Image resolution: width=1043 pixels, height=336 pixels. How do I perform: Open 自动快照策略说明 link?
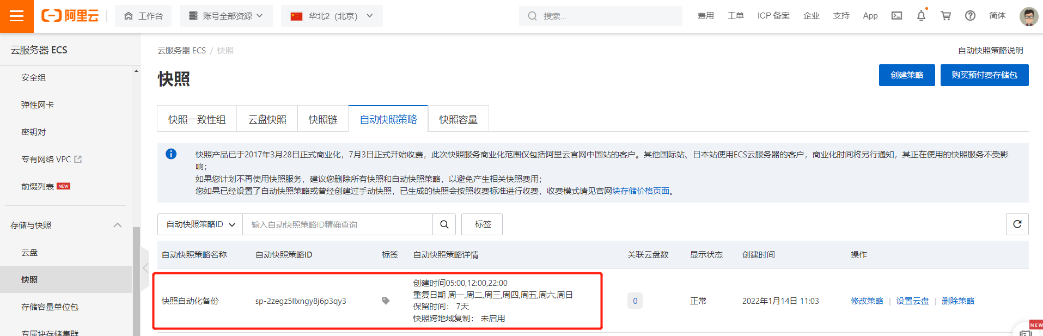pyautogui.click(x=991, y=51)
